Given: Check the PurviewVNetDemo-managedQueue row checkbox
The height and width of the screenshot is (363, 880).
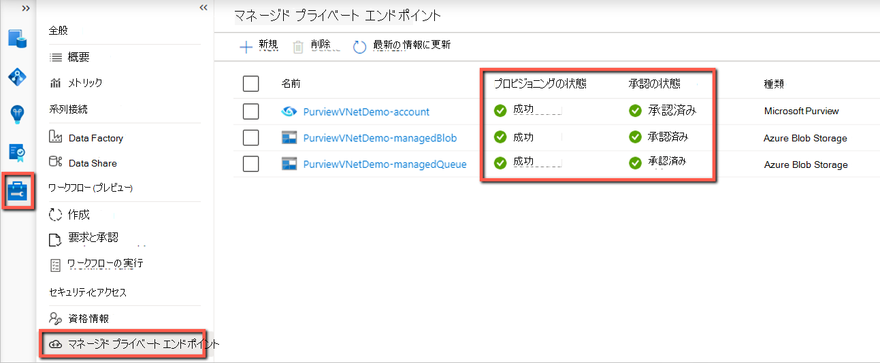Looking at the screenshot, I should [250, 164].
